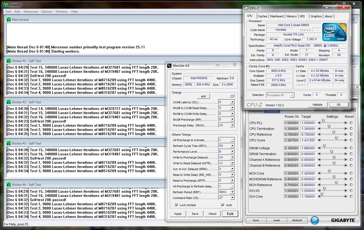Screen dimensions: 364x230
Task: Click the Channel A Reference decrease arrow
Action: 319,160
